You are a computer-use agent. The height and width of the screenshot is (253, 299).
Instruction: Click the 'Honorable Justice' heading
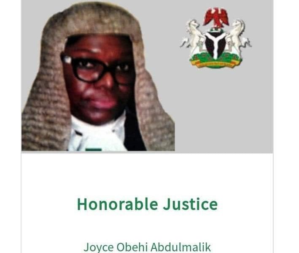point(148,204)
